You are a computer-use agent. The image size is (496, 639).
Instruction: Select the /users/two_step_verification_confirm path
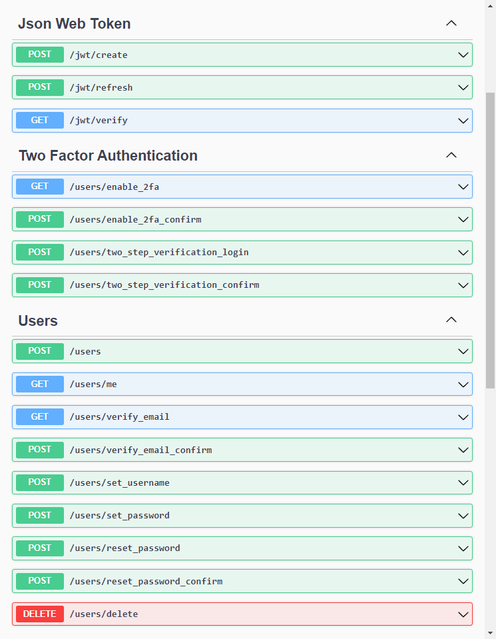pyautogui.click(x=164, y=285)
